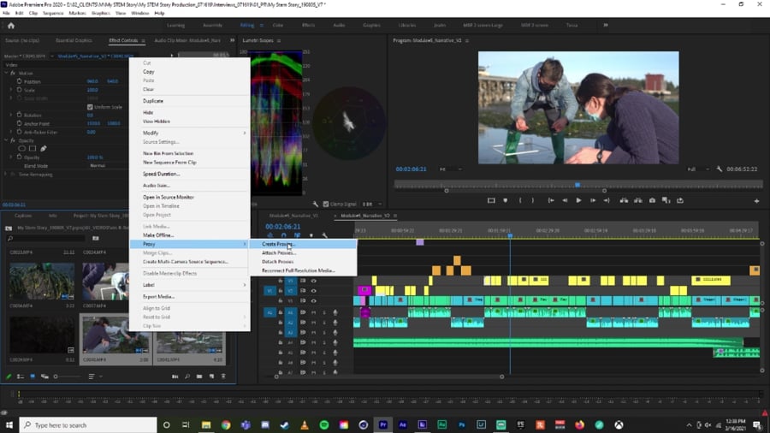The image size is (770, 433).
Task: Click the Program monitor timecode 00:02:06:21
Action: pos(411,169)
